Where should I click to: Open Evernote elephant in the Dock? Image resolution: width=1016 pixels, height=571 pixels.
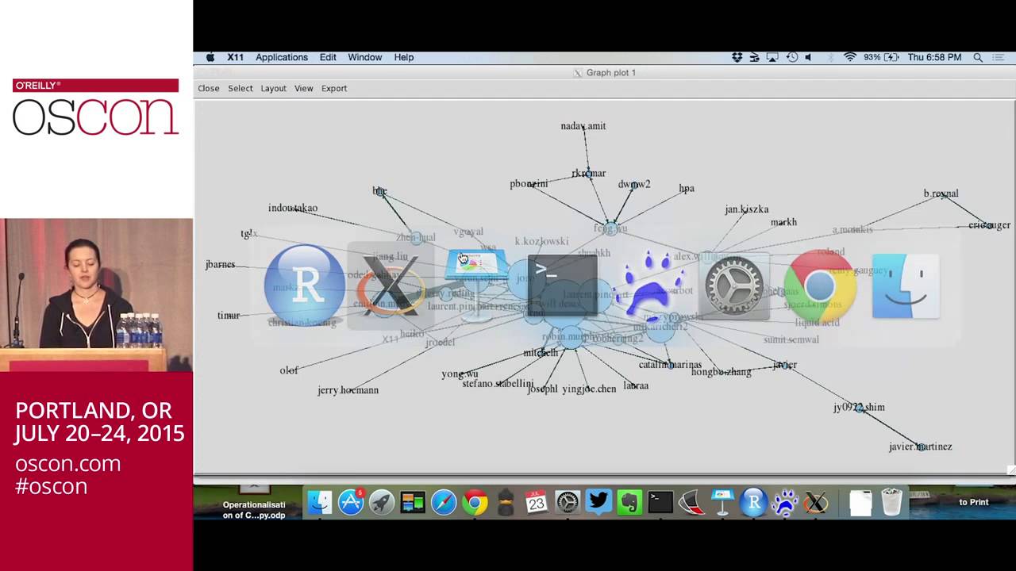pos(629,502)
